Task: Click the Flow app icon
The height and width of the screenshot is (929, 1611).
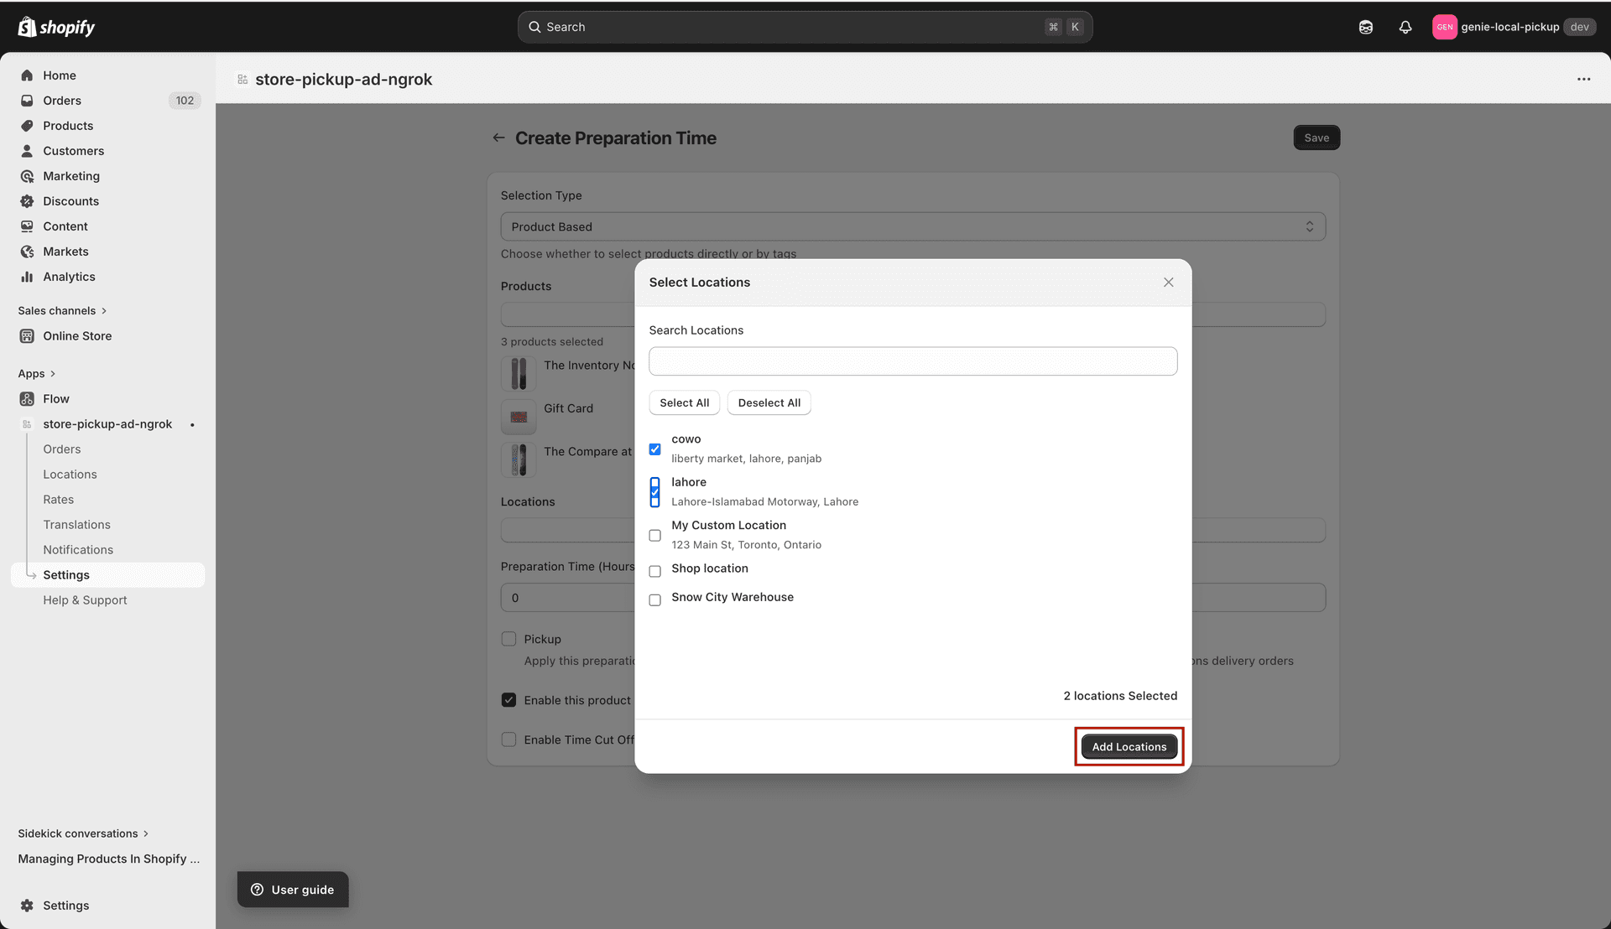Action: coord(27,398)
